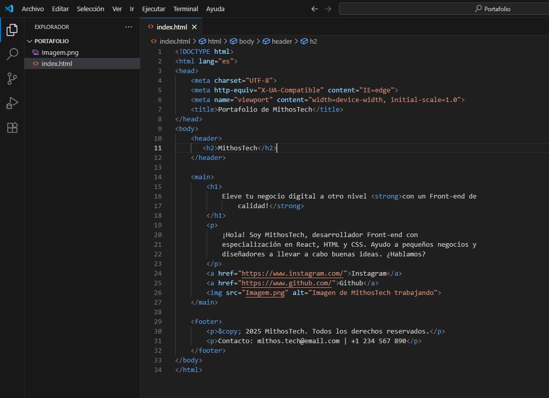Open the Extensions view icon
549x398 pixels.
pos(12,127)
